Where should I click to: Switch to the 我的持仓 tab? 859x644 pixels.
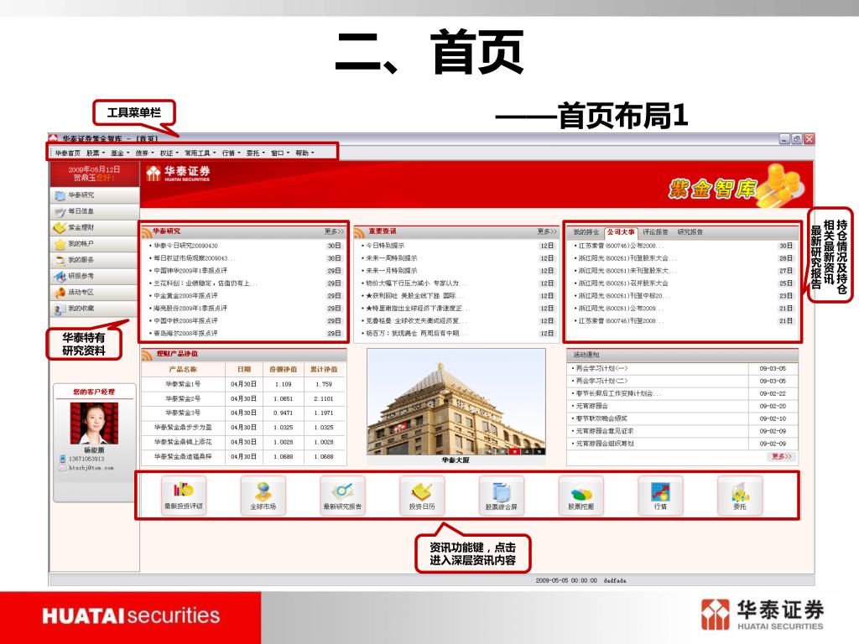click(586, 232)
